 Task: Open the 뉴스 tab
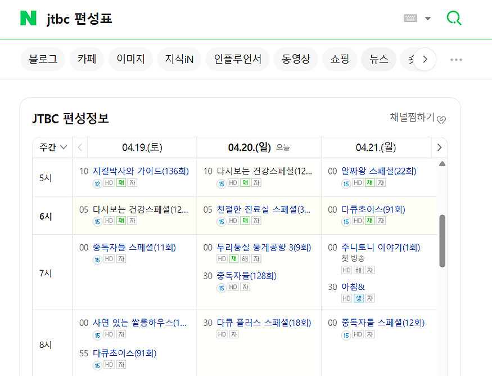379,59
